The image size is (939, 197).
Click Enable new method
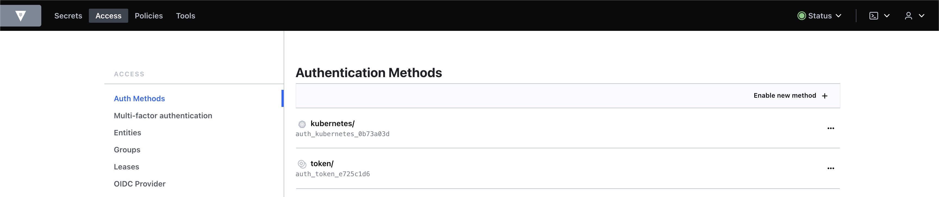tap(791, 96)
